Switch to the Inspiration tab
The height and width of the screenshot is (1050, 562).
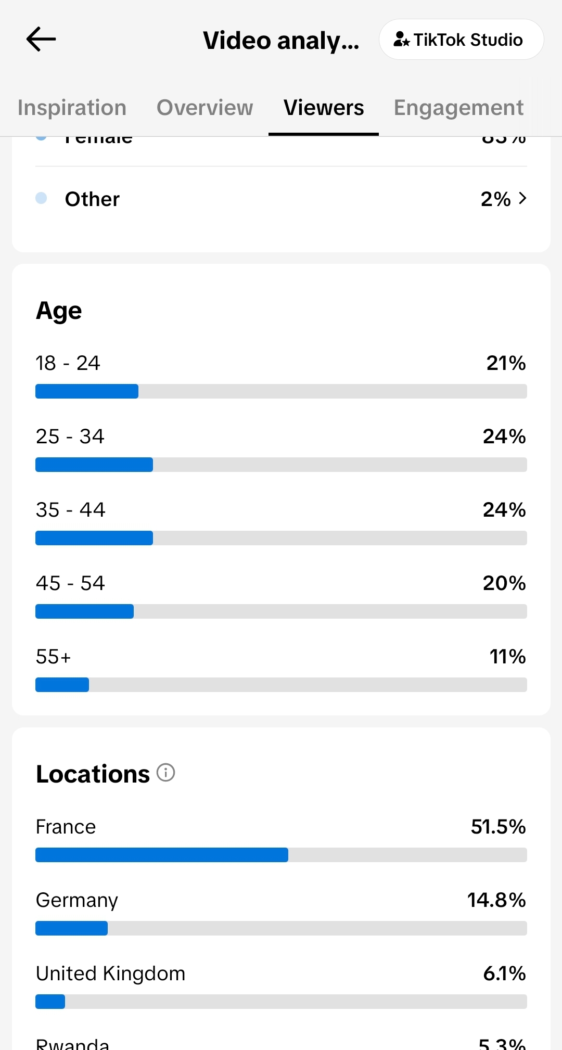click(x=72, y=108)
